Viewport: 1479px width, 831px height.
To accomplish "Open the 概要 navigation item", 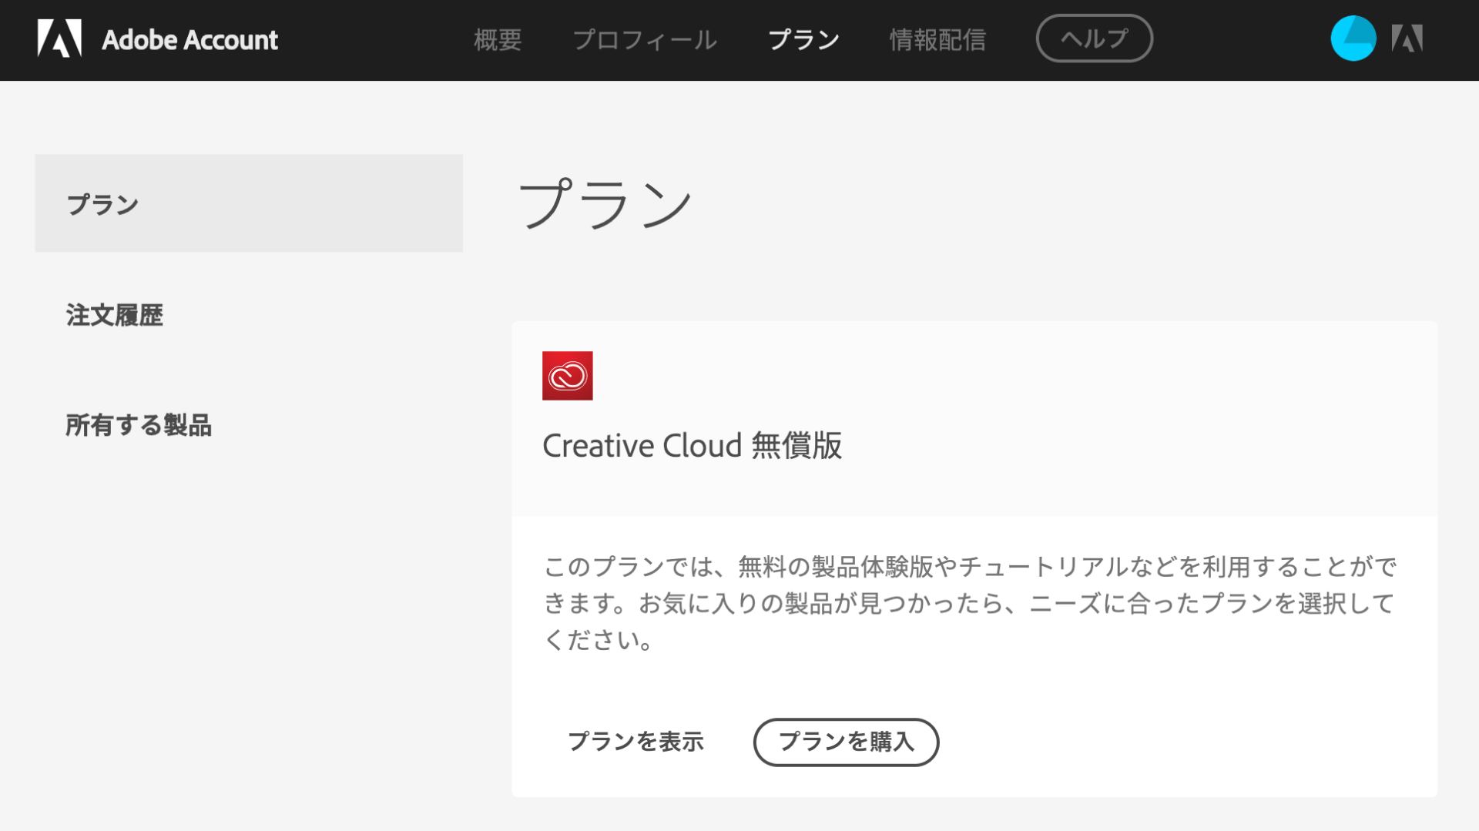I will (498, 39).
